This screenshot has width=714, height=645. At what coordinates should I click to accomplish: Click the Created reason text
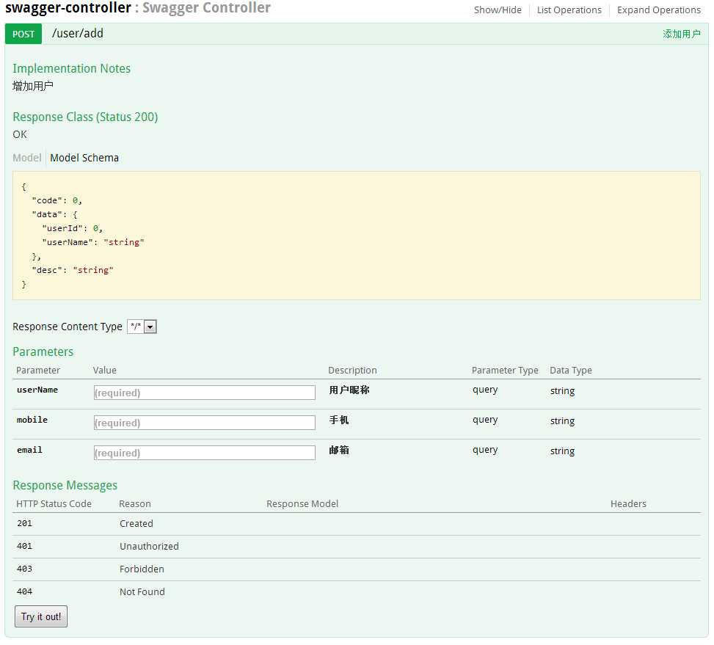pyautogui.click(x=136, y=524)
